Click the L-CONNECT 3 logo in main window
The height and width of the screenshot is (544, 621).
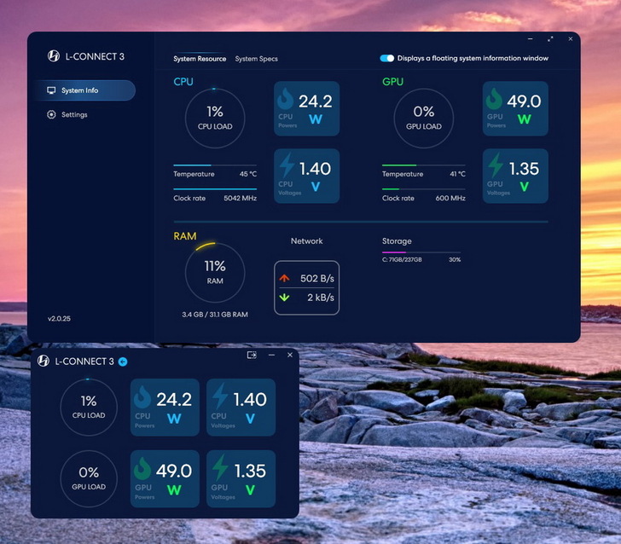pyautogui.click(x=54, y=56)
